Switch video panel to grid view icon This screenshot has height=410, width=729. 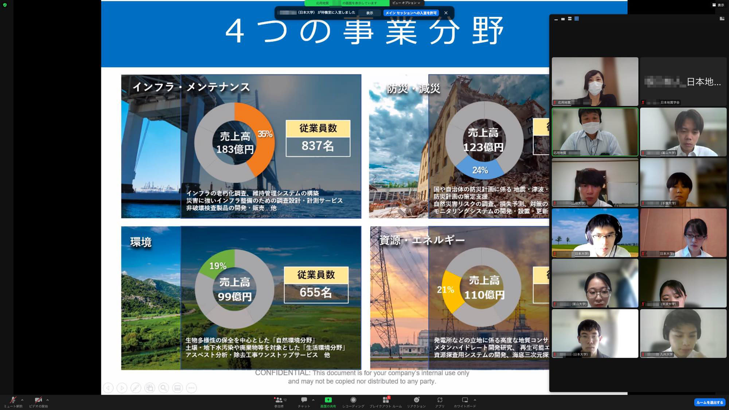pos(577,19)
